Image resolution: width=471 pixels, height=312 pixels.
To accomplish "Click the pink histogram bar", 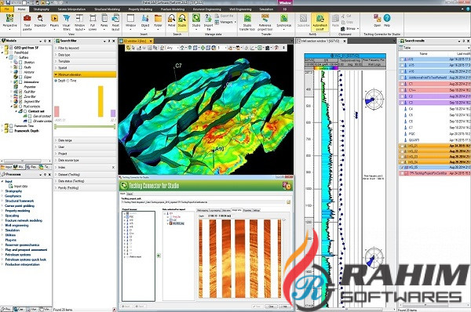I will tap(57, 111).
